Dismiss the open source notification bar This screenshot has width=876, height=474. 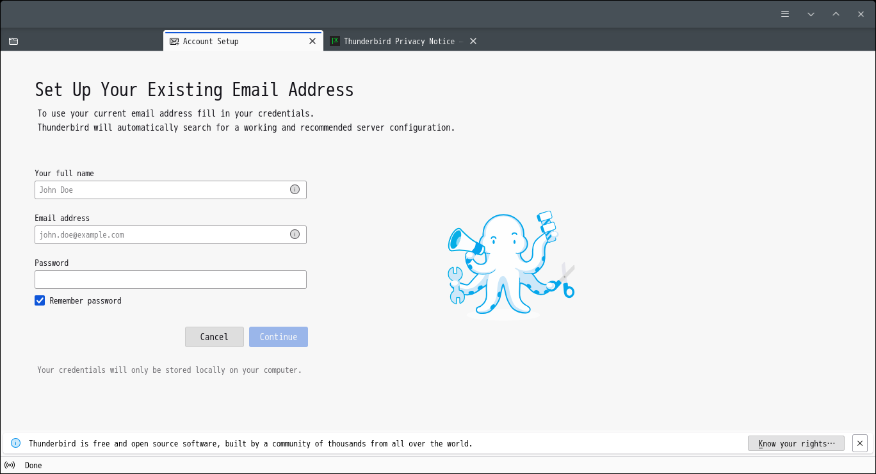[x=860, y=443]
